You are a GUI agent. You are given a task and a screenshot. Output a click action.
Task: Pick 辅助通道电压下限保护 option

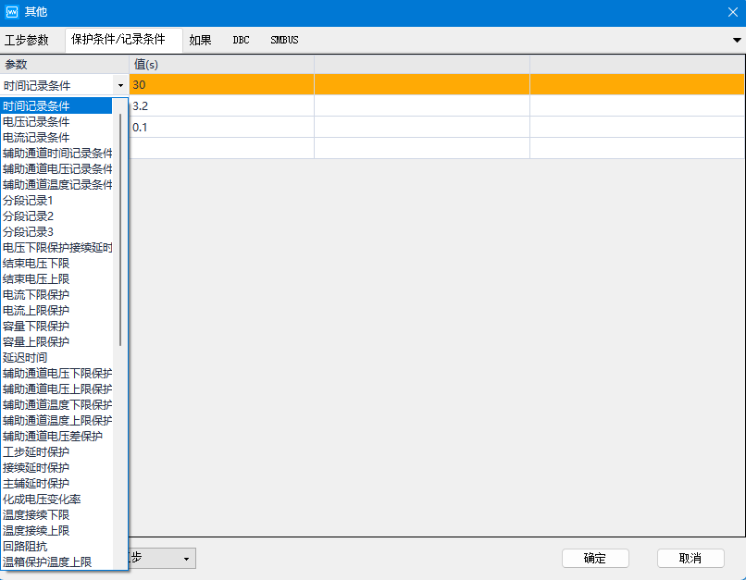point(56,373)
